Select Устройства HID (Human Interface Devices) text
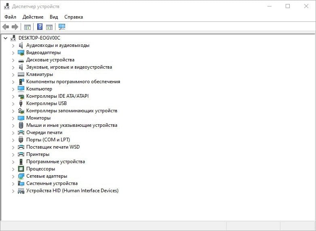 coord(72,191)
